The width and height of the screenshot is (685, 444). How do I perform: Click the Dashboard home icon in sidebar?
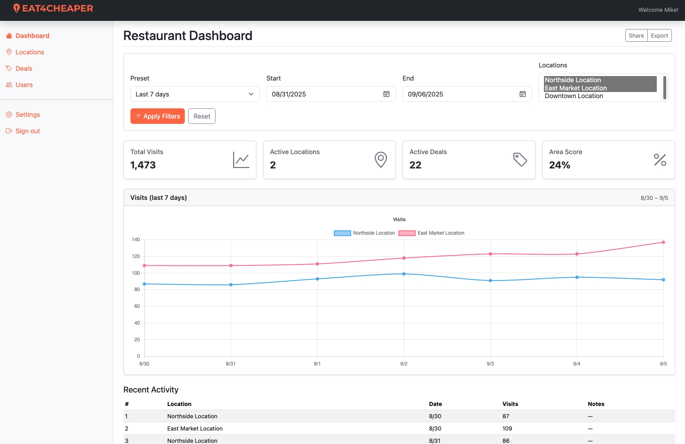(x=9, y=36)
